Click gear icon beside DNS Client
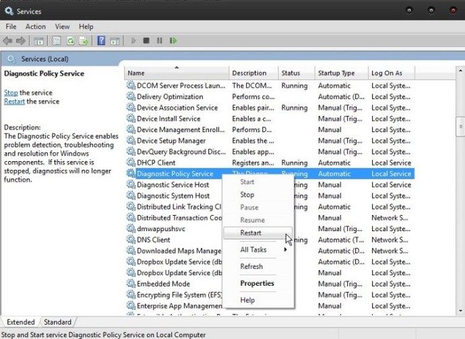465x339 pixels. pyautogui.click(x=131, y=239)
